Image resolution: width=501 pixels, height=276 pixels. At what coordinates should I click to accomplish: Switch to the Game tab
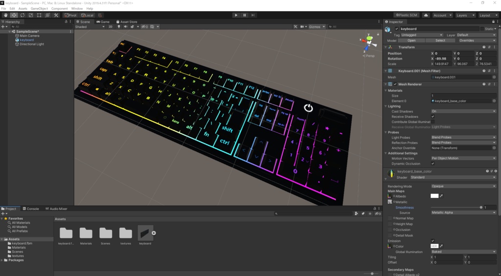point(103,21)
